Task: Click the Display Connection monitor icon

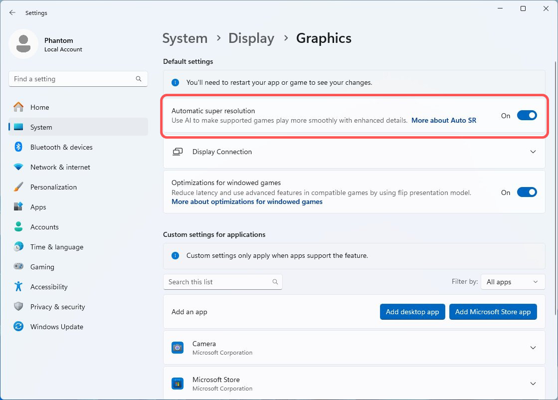Action: pos(178,152)
